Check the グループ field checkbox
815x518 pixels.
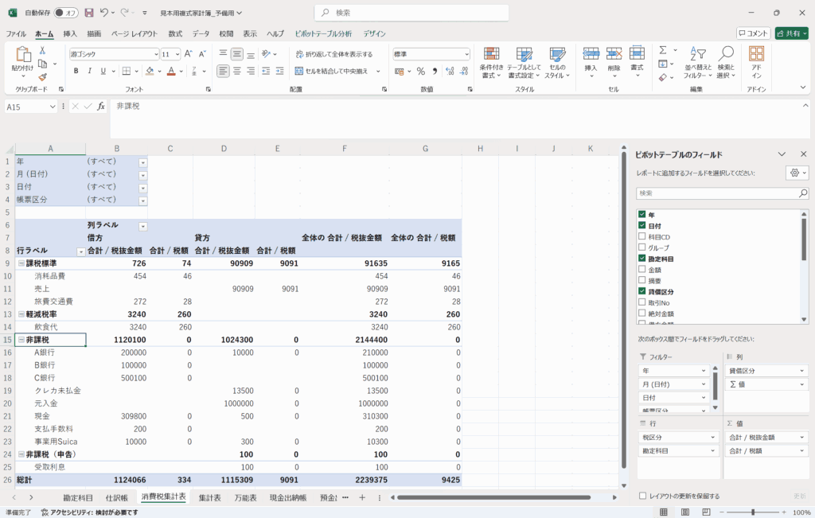click(642, 247)
